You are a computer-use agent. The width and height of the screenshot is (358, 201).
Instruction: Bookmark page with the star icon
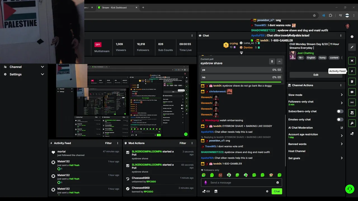pyautogui.click(x=314, y=15)
